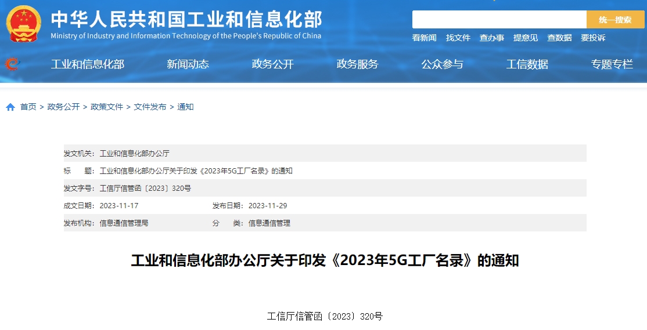Open the 要投诉 quick link

point(594,38)
